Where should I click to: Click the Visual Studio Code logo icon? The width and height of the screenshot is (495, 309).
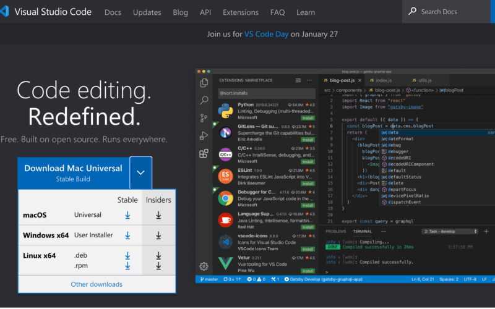4,11
